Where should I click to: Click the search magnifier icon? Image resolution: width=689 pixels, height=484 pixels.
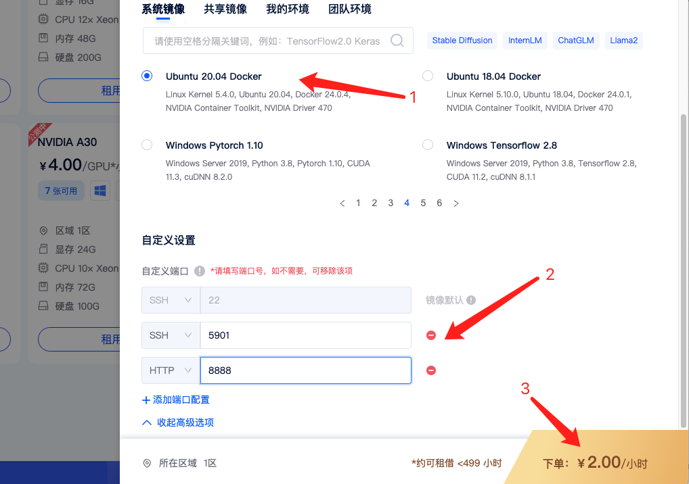397,41
